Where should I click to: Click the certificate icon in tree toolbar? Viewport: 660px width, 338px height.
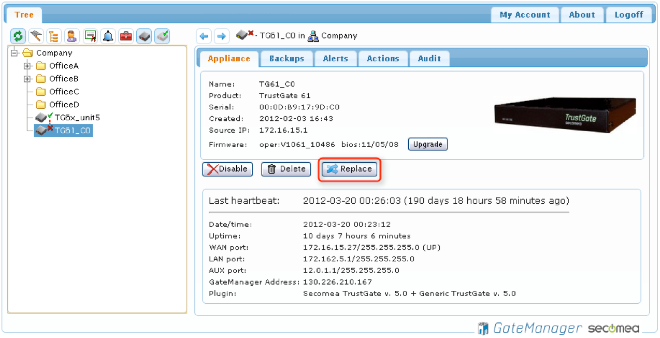(x=90, y=36)
